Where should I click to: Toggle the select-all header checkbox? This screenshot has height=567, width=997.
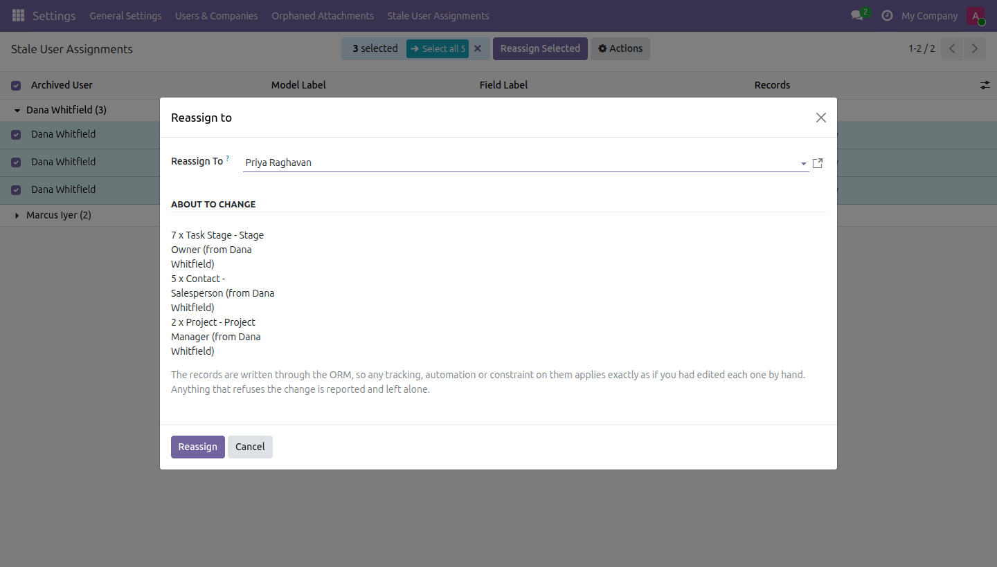click(x=16, y=86)
